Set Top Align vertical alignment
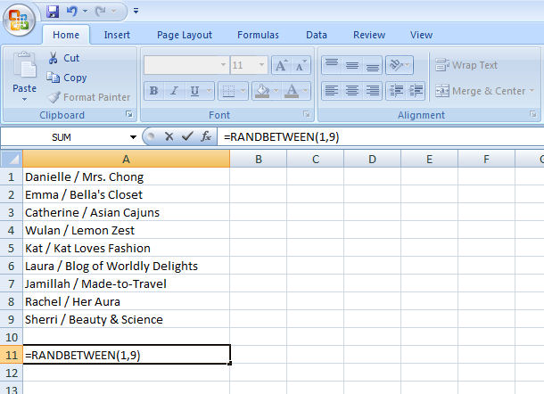Viewport: 544px width, 394px height. tap(332, 65)
